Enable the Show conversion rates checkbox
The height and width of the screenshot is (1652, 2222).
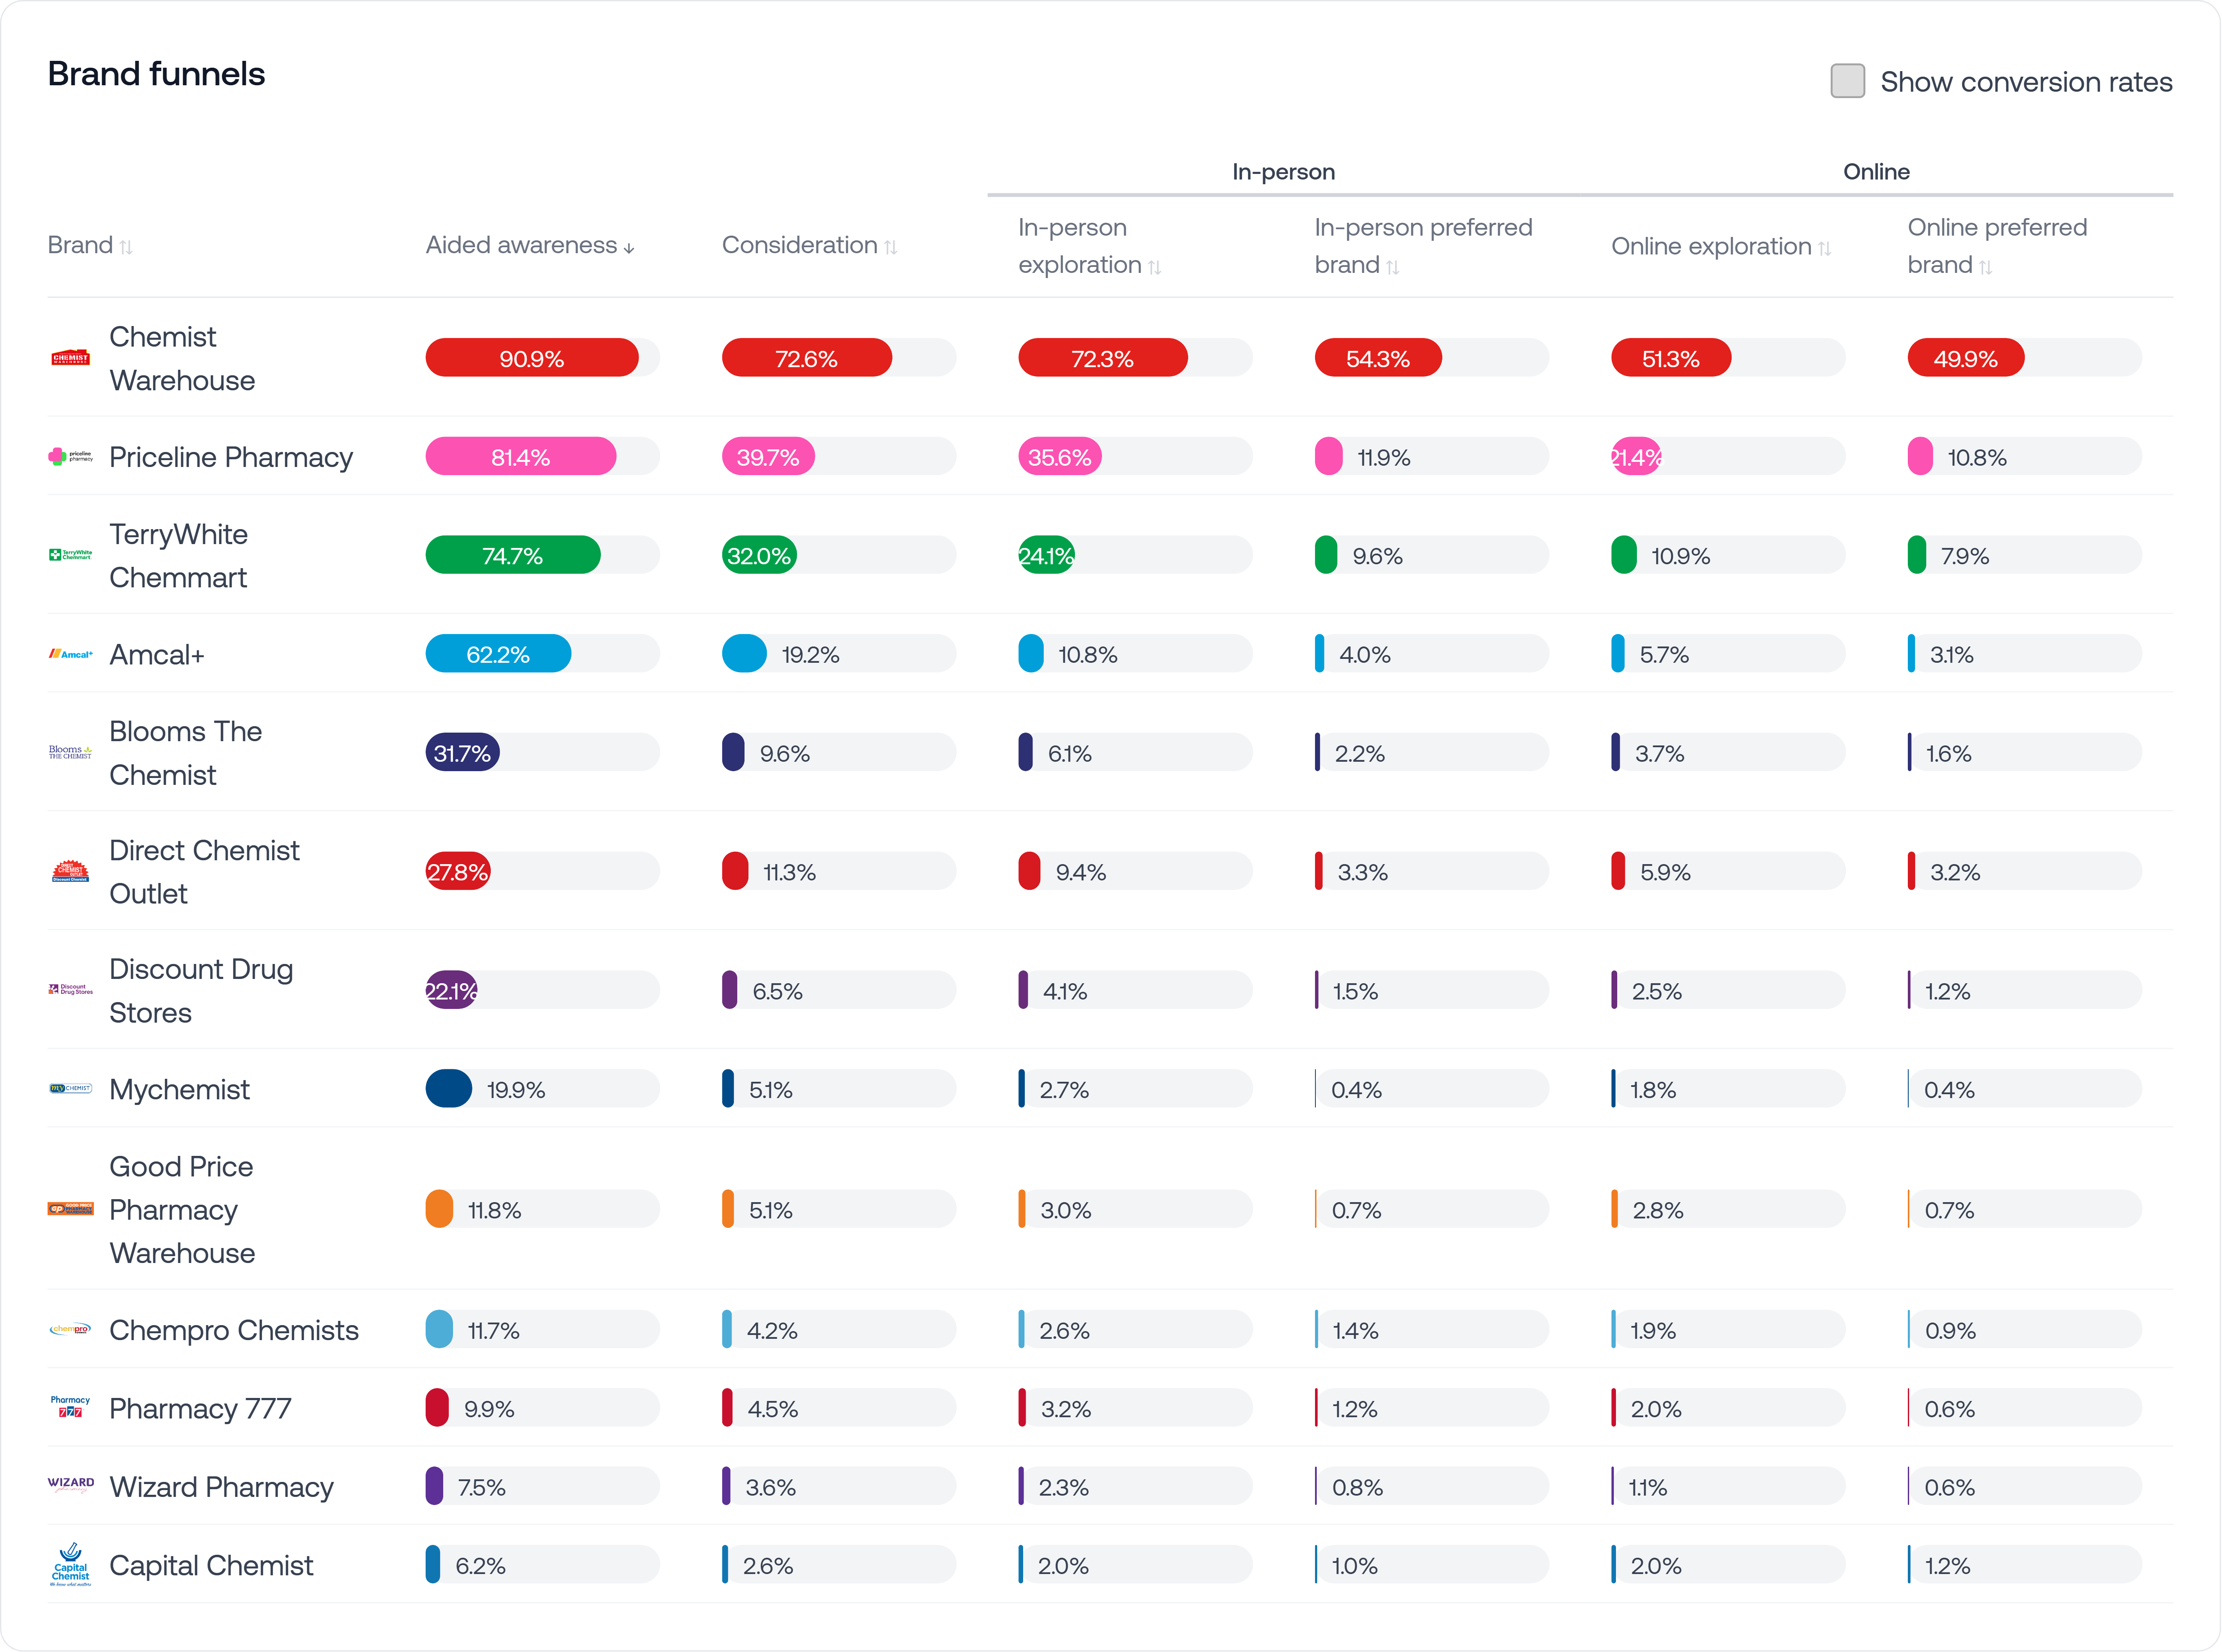tap(1847, 81)
